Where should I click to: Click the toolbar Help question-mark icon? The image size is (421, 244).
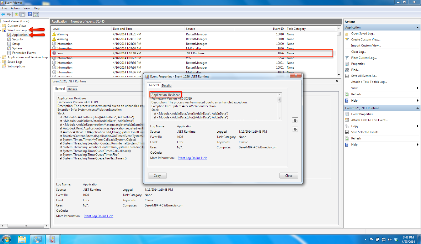30,14
